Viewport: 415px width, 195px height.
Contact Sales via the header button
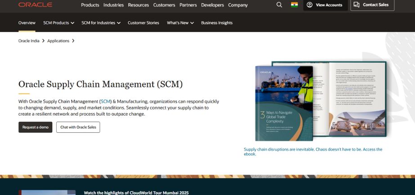372,5
